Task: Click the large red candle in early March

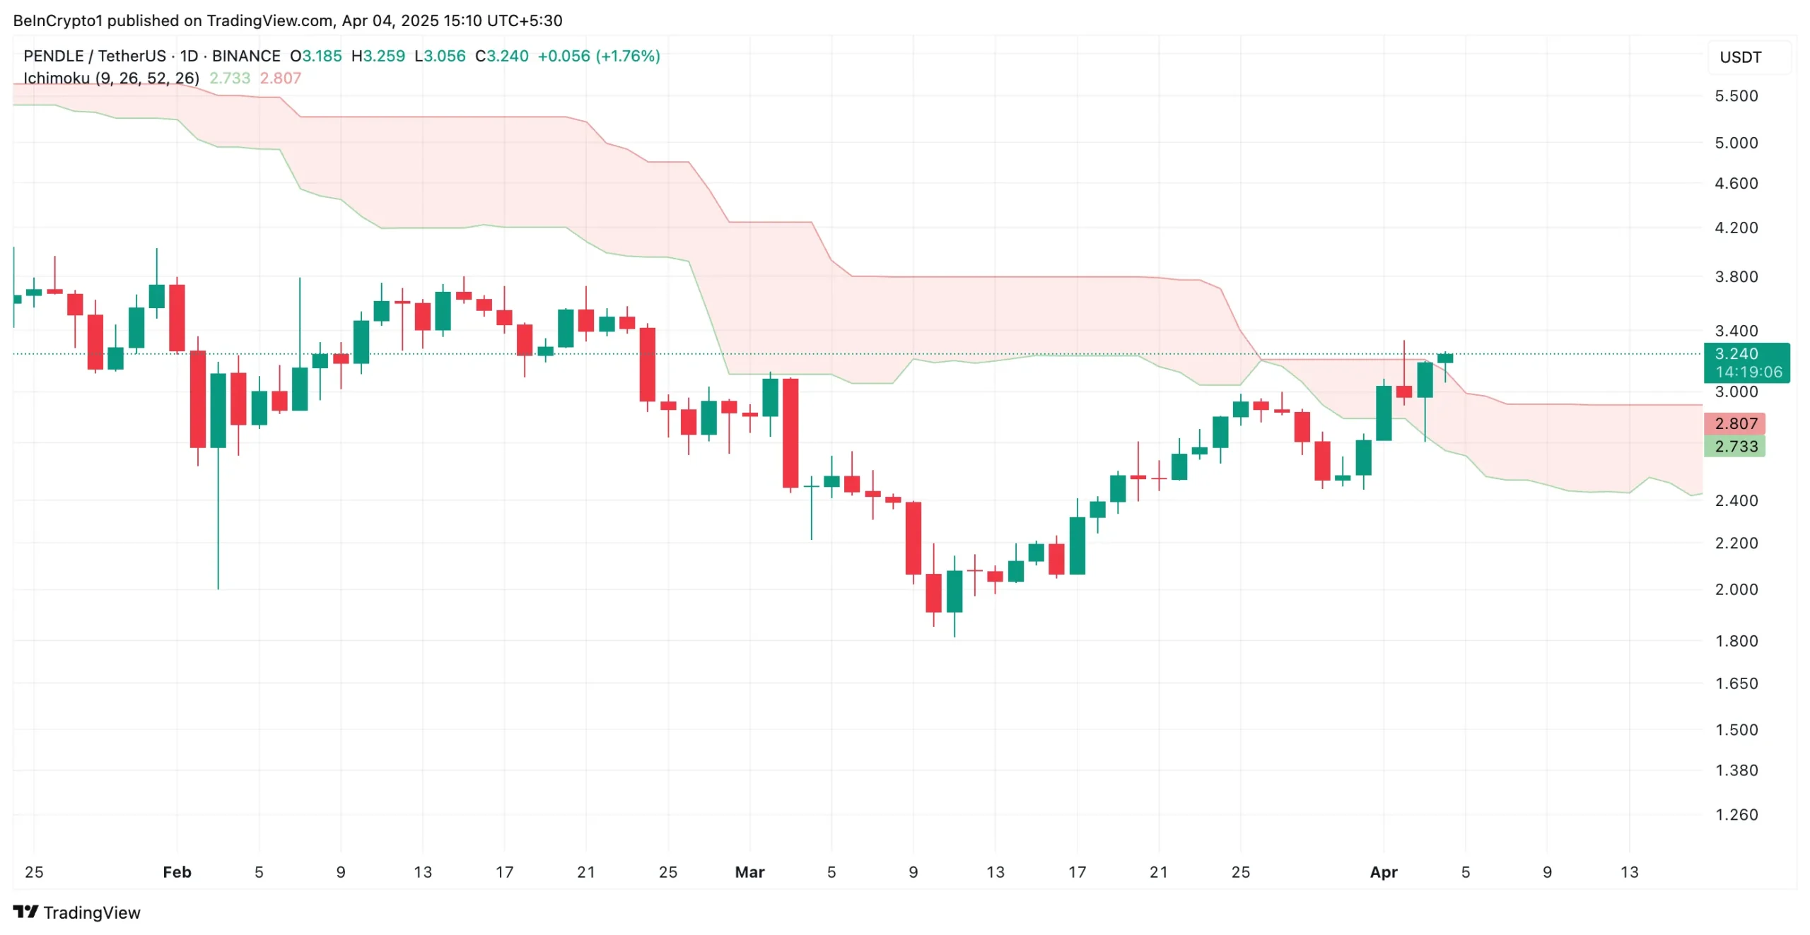Action: (790, 433)
